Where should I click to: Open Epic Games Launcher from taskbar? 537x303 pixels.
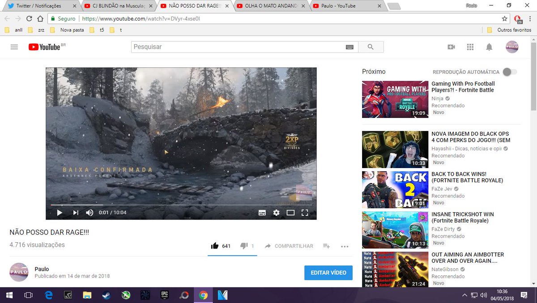click(164, 295)
